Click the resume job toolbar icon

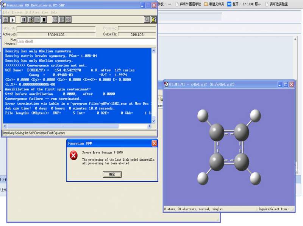(x=37, y=20)
